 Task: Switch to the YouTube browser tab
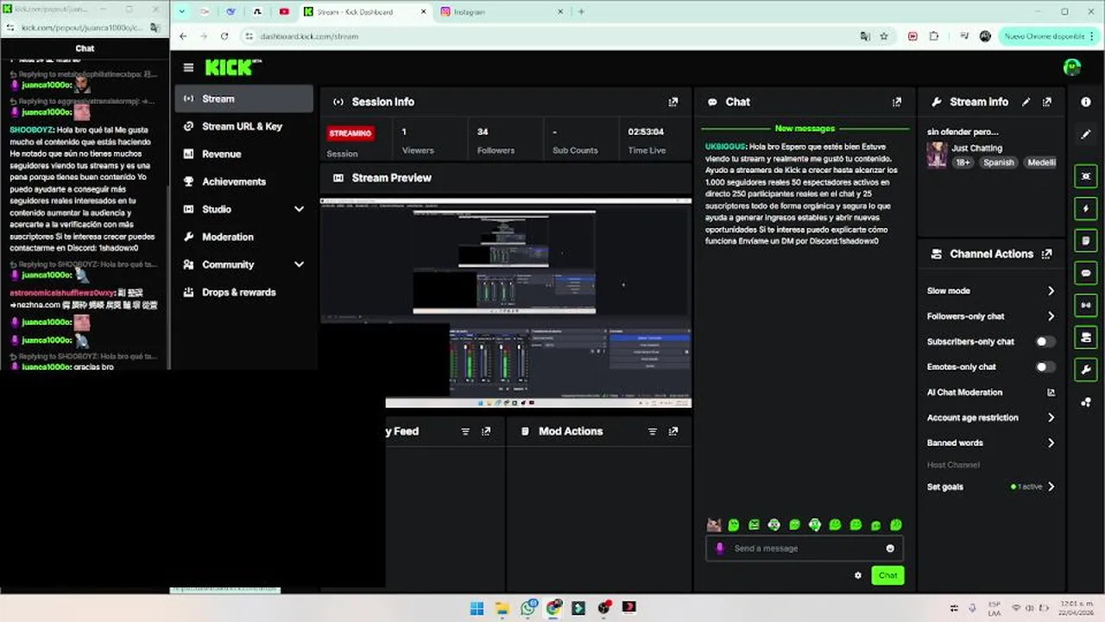click(284, 12)
